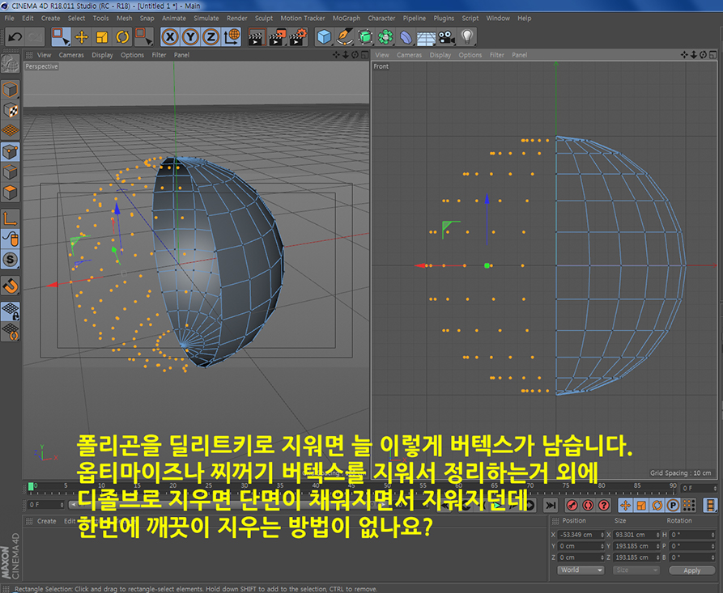Click the Locked Workplane icon
The image size is (723, 593).
[11, 311]
